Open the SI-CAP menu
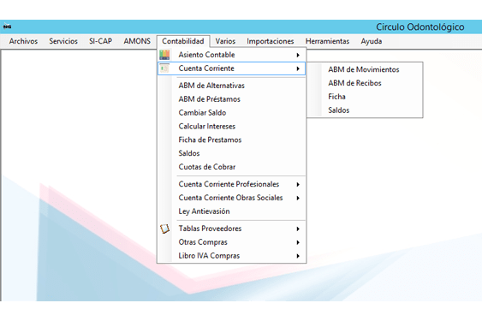The height and width of the screenshot is (321, 482). (x=100, y=41)
